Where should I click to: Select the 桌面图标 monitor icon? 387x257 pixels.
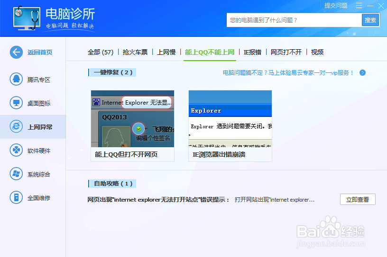[x=16, y=103]
